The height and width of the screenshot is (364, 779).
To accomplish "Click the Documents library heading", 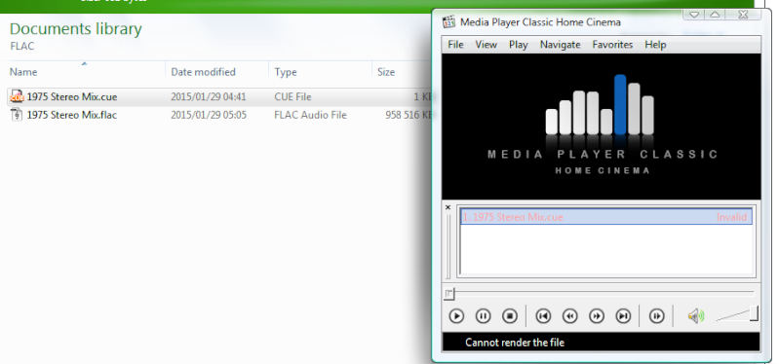I will [75, 29].
